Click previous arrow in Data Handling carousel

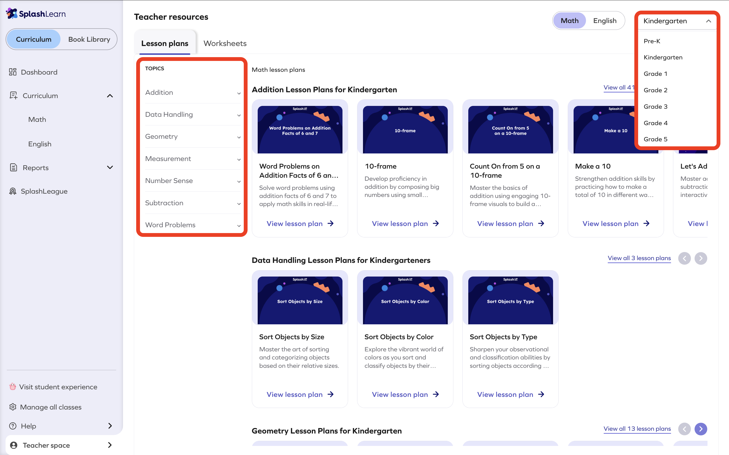[x=684, y=258]
